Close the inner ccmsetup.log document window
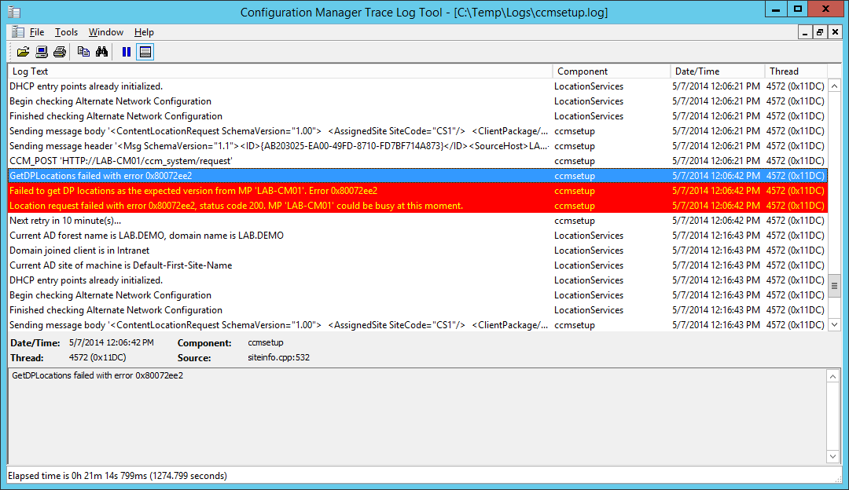This screenshot has height=490, width=849. coord(835,32)
